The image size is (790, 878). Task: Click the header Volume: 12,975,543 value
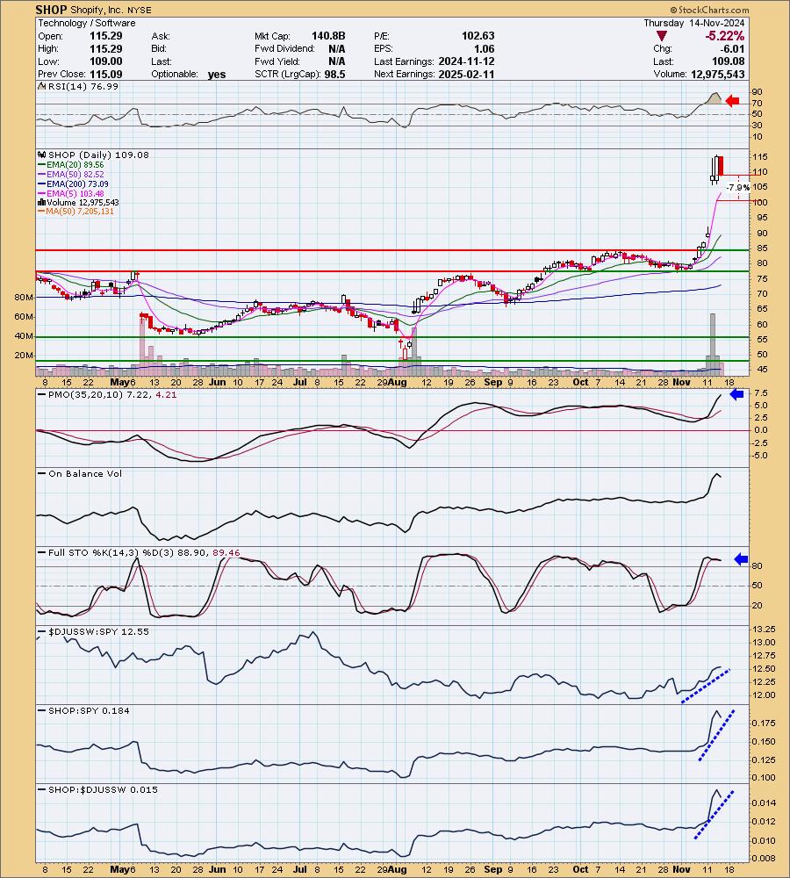(x=718, y=74)
